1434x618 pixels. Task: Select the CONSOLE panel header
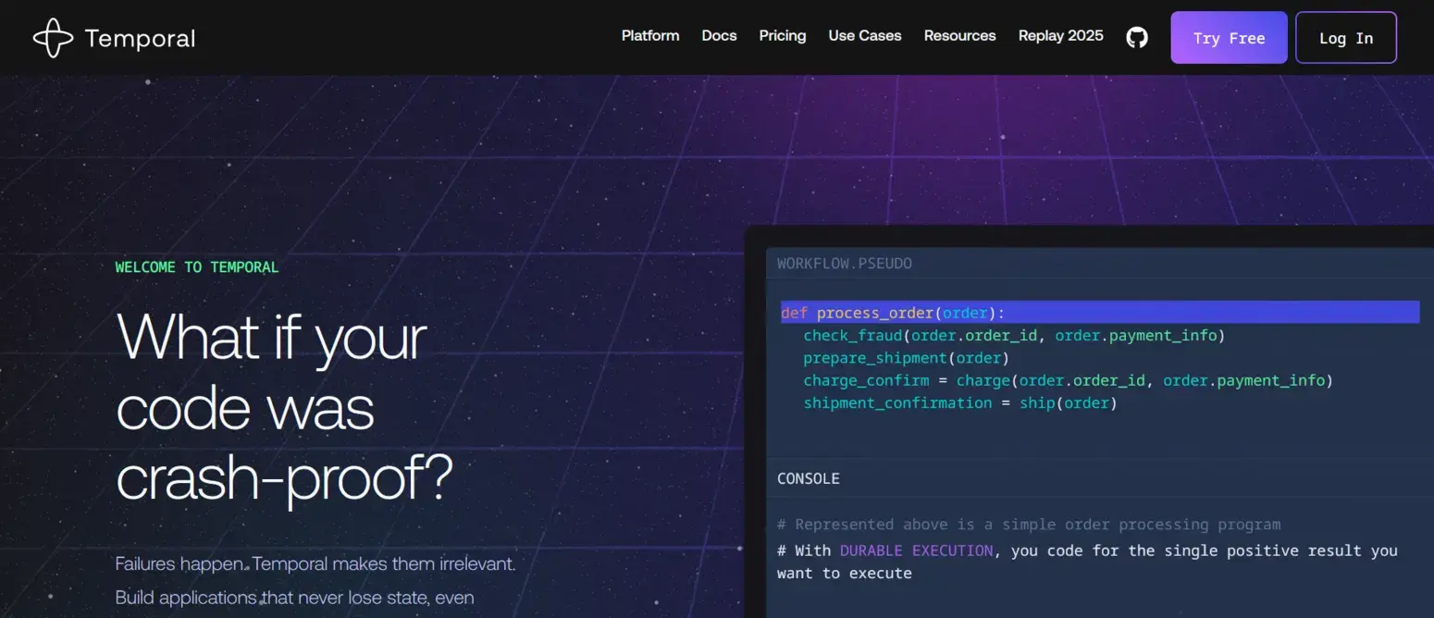(x=809, y=478)
